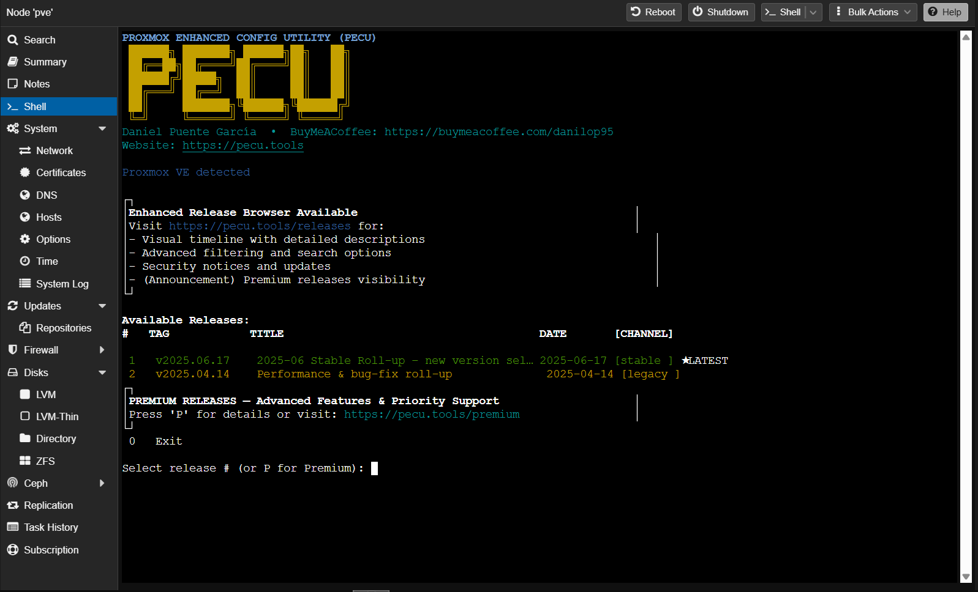Click 'Performance & bug-fix roll-up' title
Screen dimensions: 978x592
pyautogui.click(x=355, y=374)
